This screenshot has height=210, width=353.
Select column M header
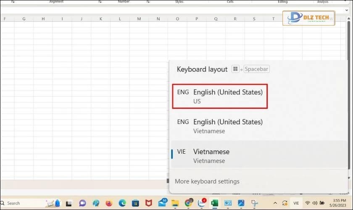pos(139,19)
